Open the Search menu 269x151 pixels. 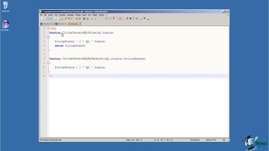click(x=50, y=15)
